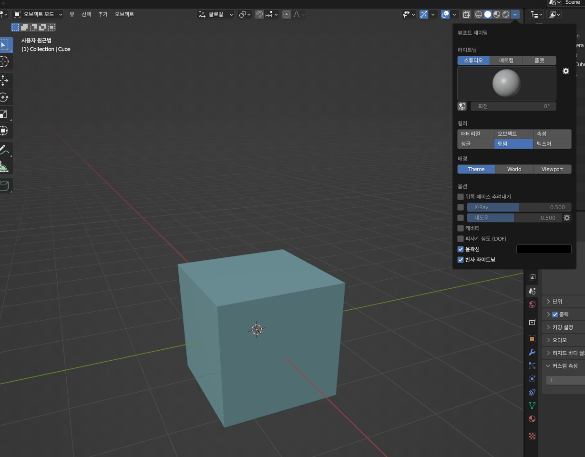Open the 추가 menu

click(103, 14)
